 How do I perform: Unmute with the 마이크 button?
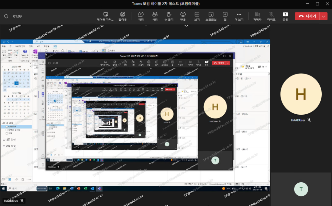tap(271, 16)
